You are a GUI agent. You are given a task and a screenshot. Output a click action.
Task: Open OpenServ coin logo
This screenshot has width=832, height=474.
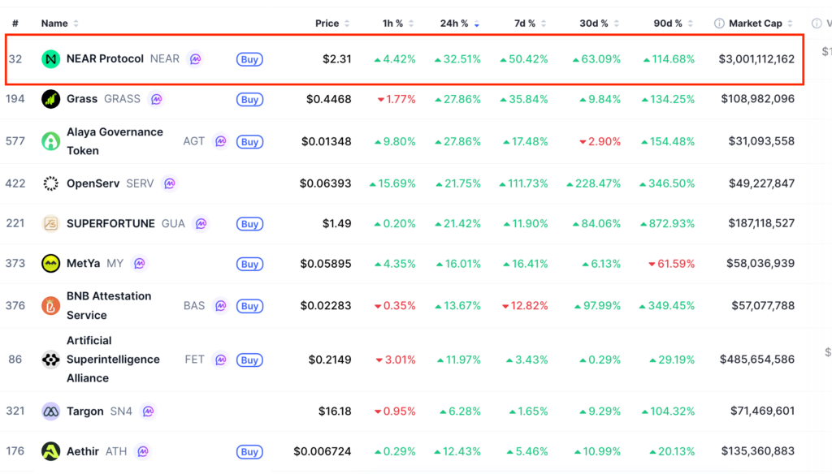tap(50, 183)
